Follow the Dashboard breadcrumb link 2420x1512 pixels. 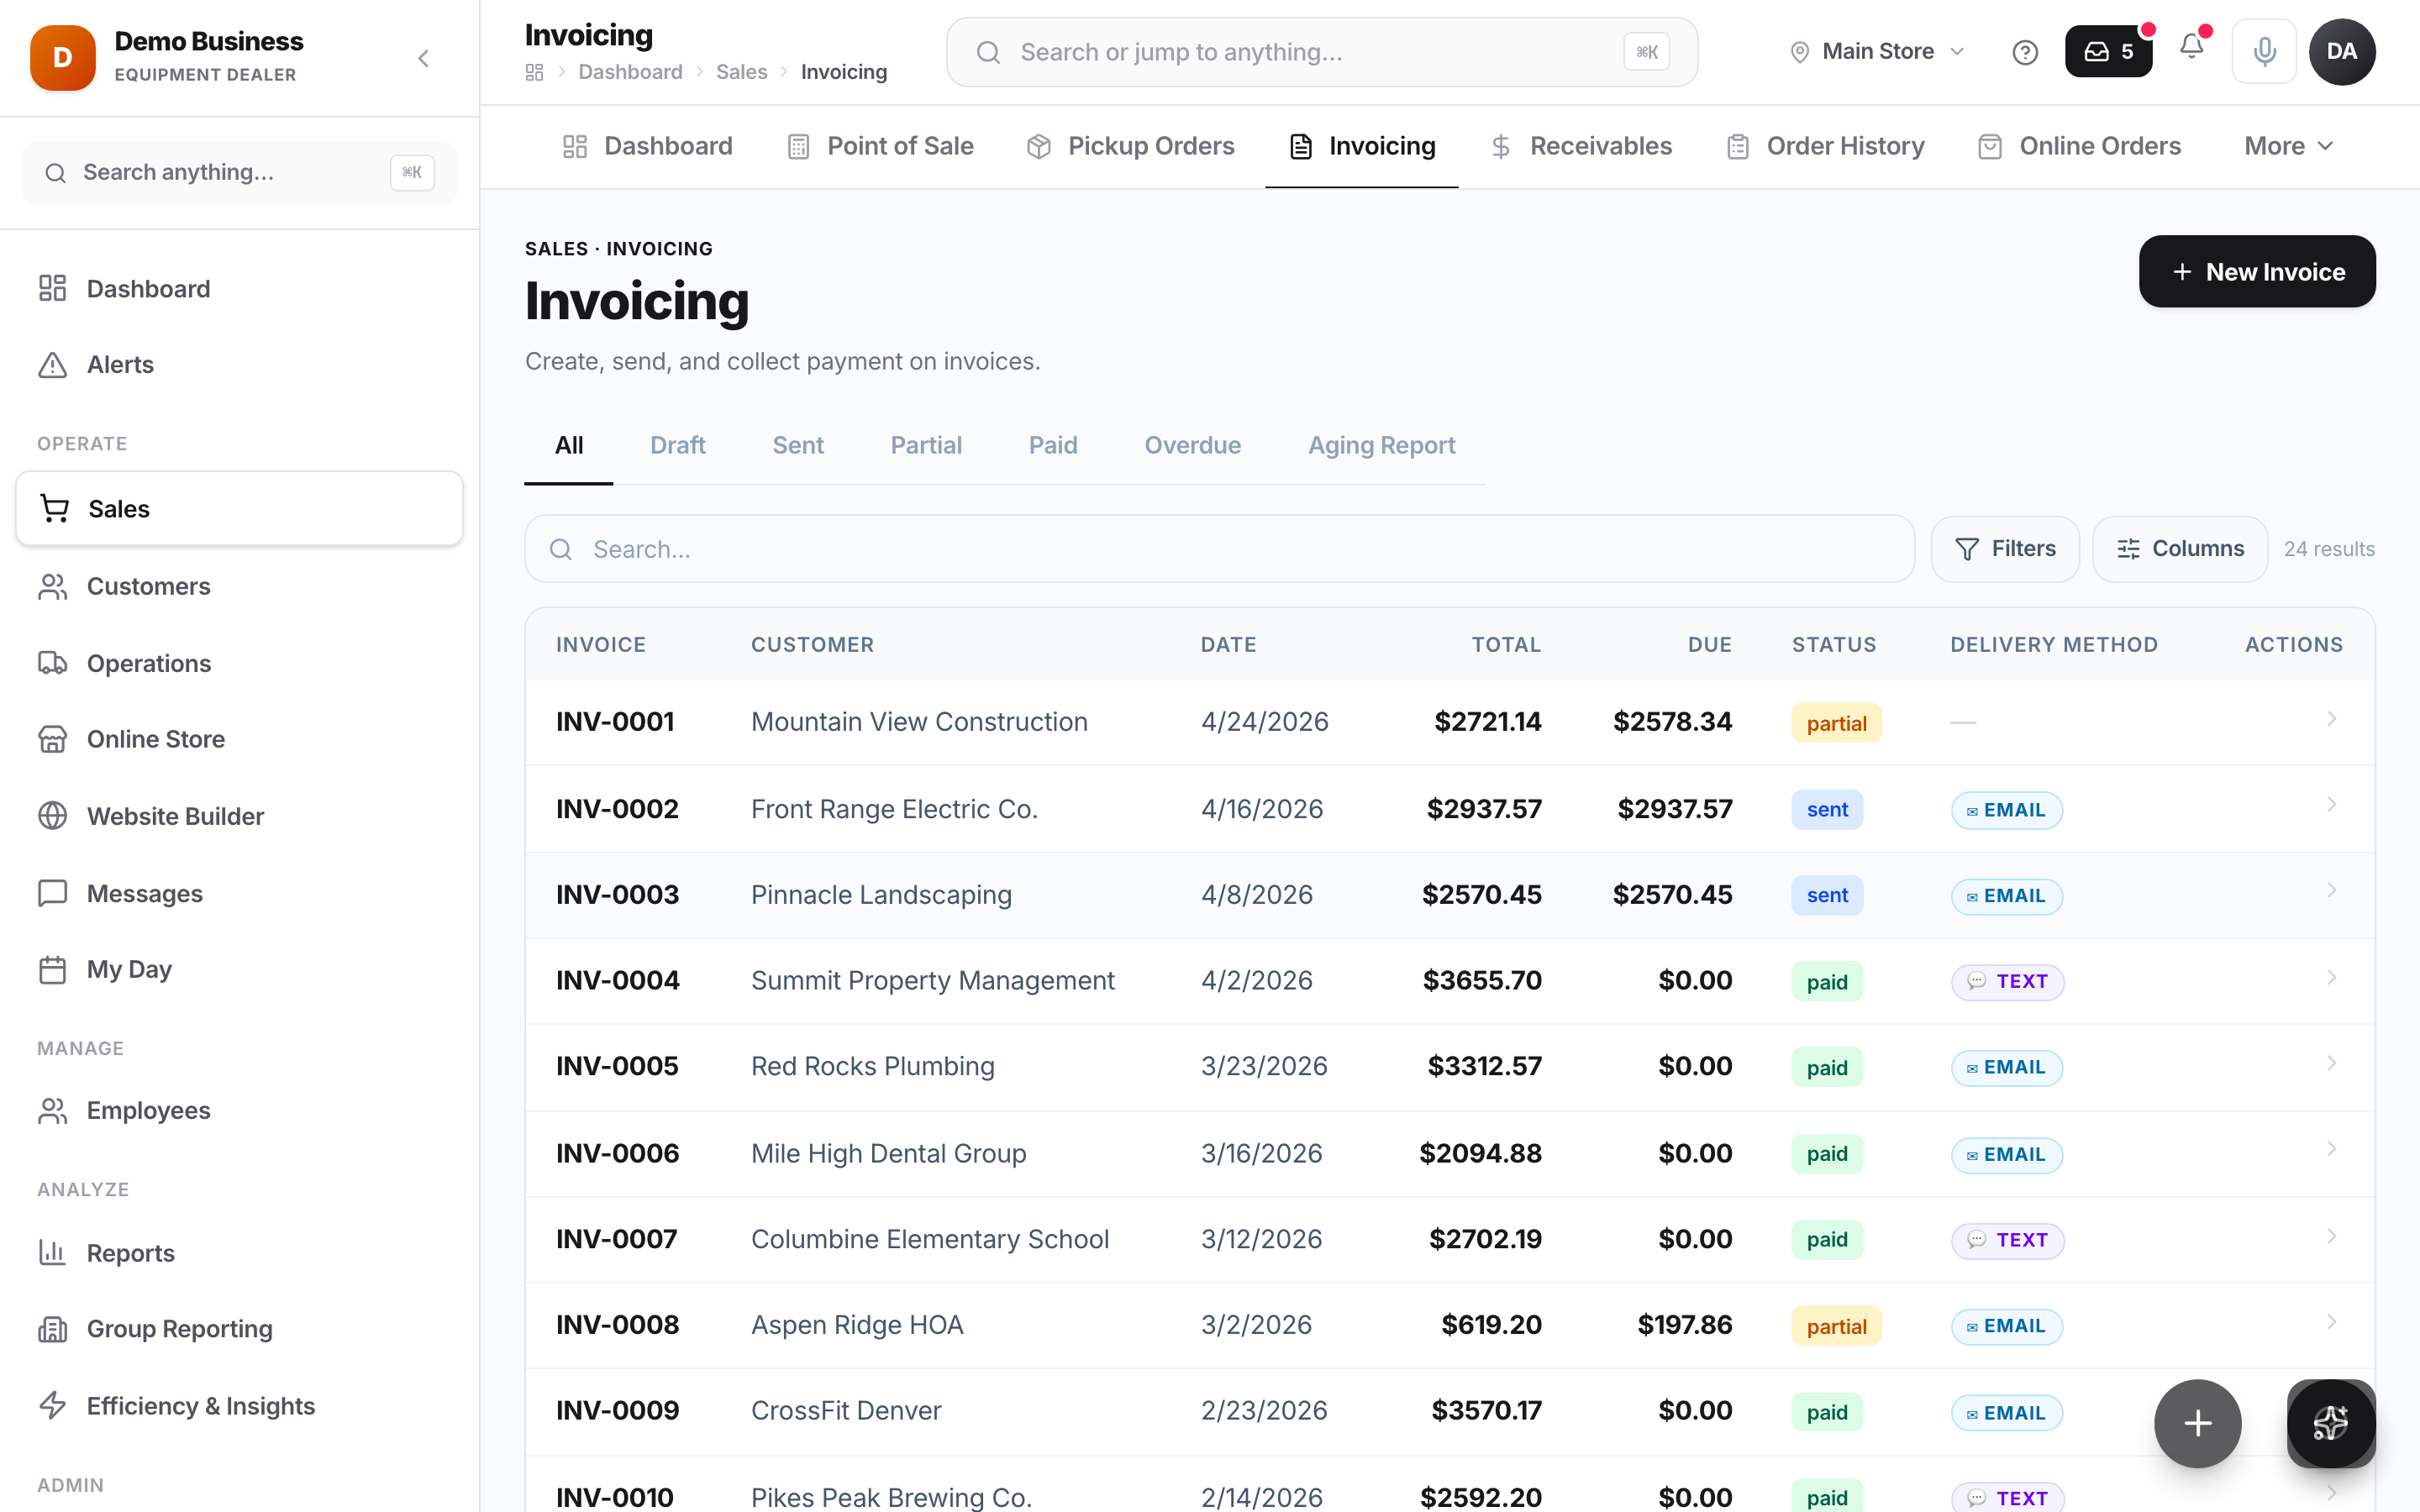[x=630, y=72]
